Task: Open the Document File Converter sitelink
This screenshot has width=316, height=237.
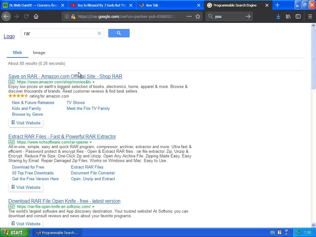Action: coord(93,173)
